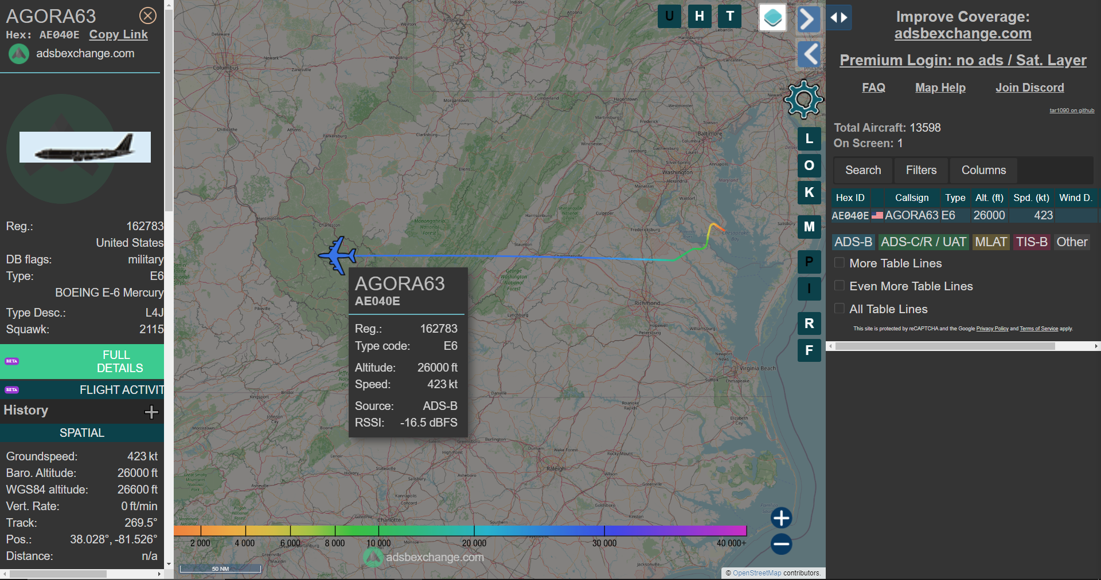The width and height of the screenshot is (1101, 580).
Task: Click the K map button
Action: [809, 192]
